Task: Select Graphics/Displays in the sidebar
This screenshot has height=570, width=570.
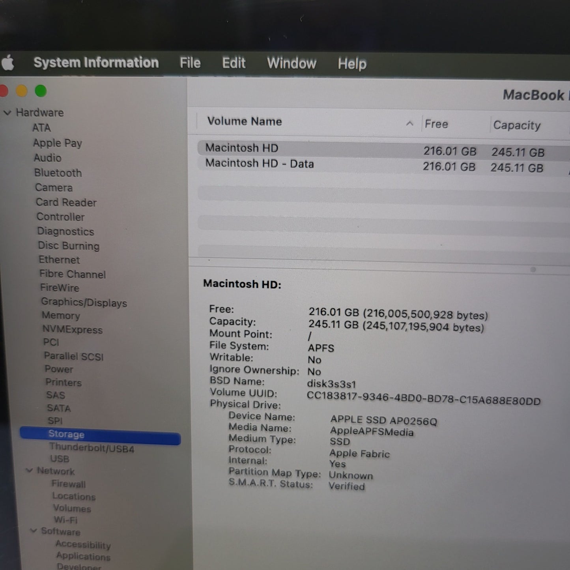Action: tap(84, 302)
